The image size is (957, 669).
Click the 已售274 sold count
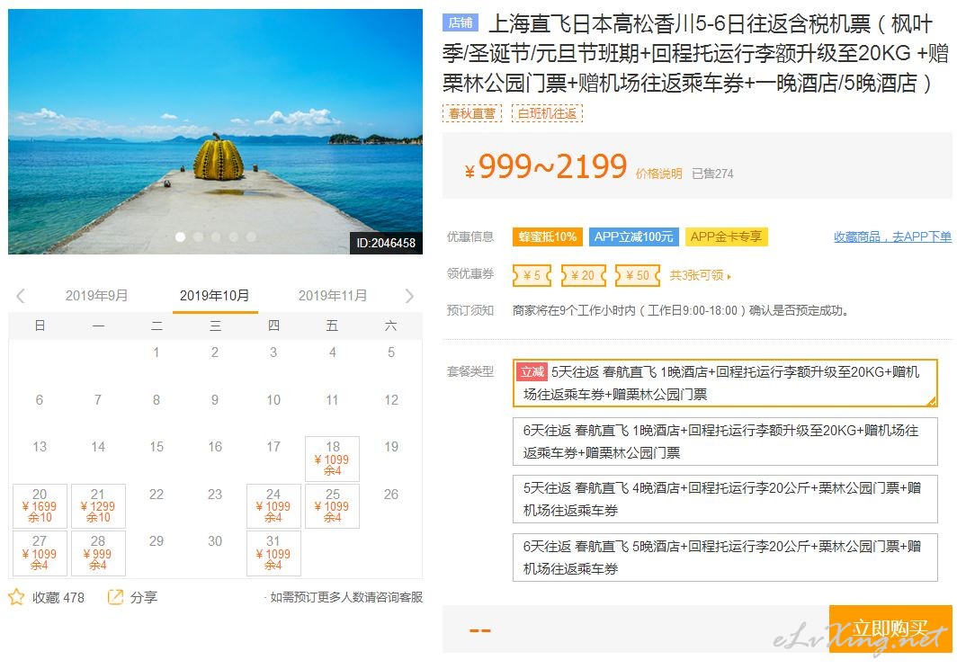712,174
